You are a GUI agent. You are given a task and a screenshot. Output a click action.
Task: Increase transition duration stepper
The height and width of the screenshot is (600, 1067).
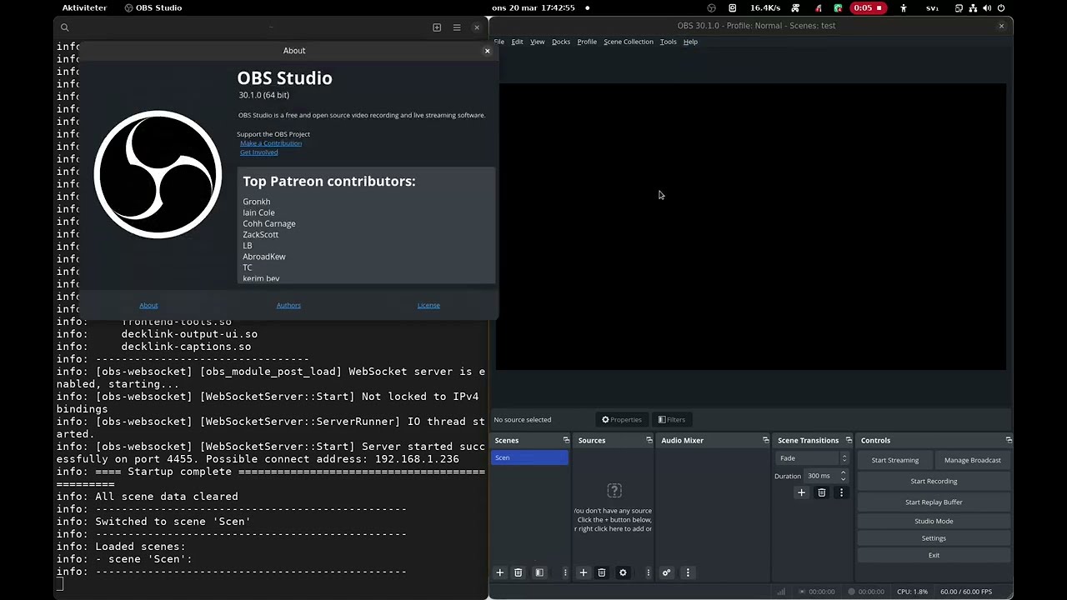[843, 472]
